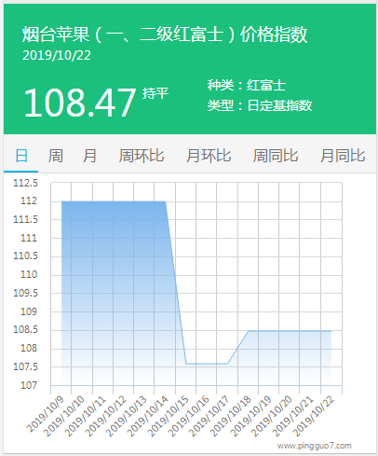Click the 持平 status label
The width and height of the screenshot is (378, 456).
155,93
